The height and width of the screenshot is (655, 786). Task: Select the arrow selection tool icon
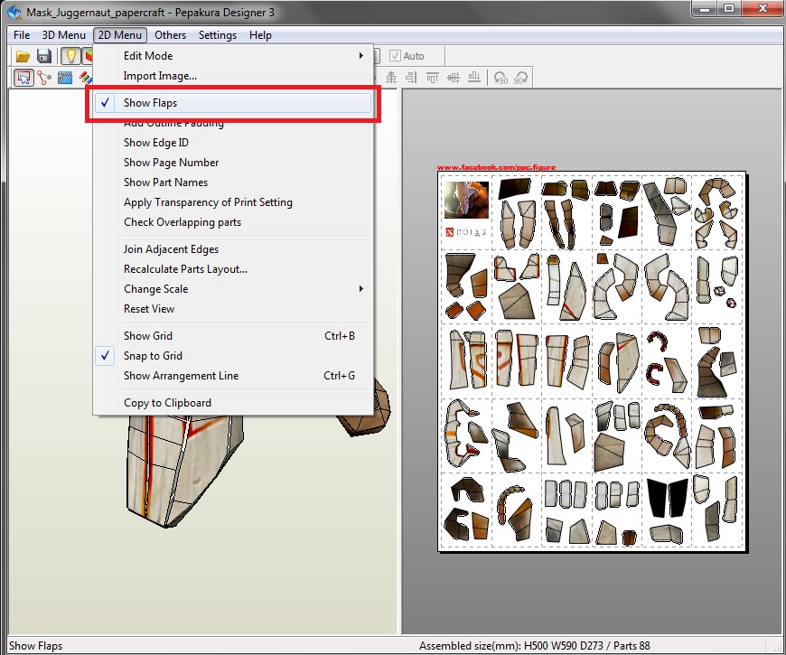coord(23,78)
